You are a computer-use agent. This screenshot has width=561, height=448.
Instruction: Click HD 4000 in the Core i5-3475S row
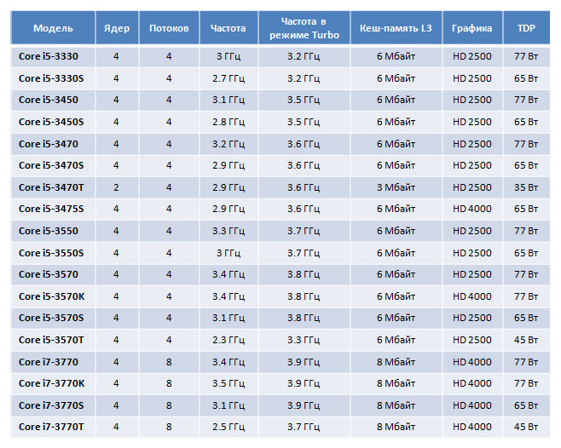472,209
